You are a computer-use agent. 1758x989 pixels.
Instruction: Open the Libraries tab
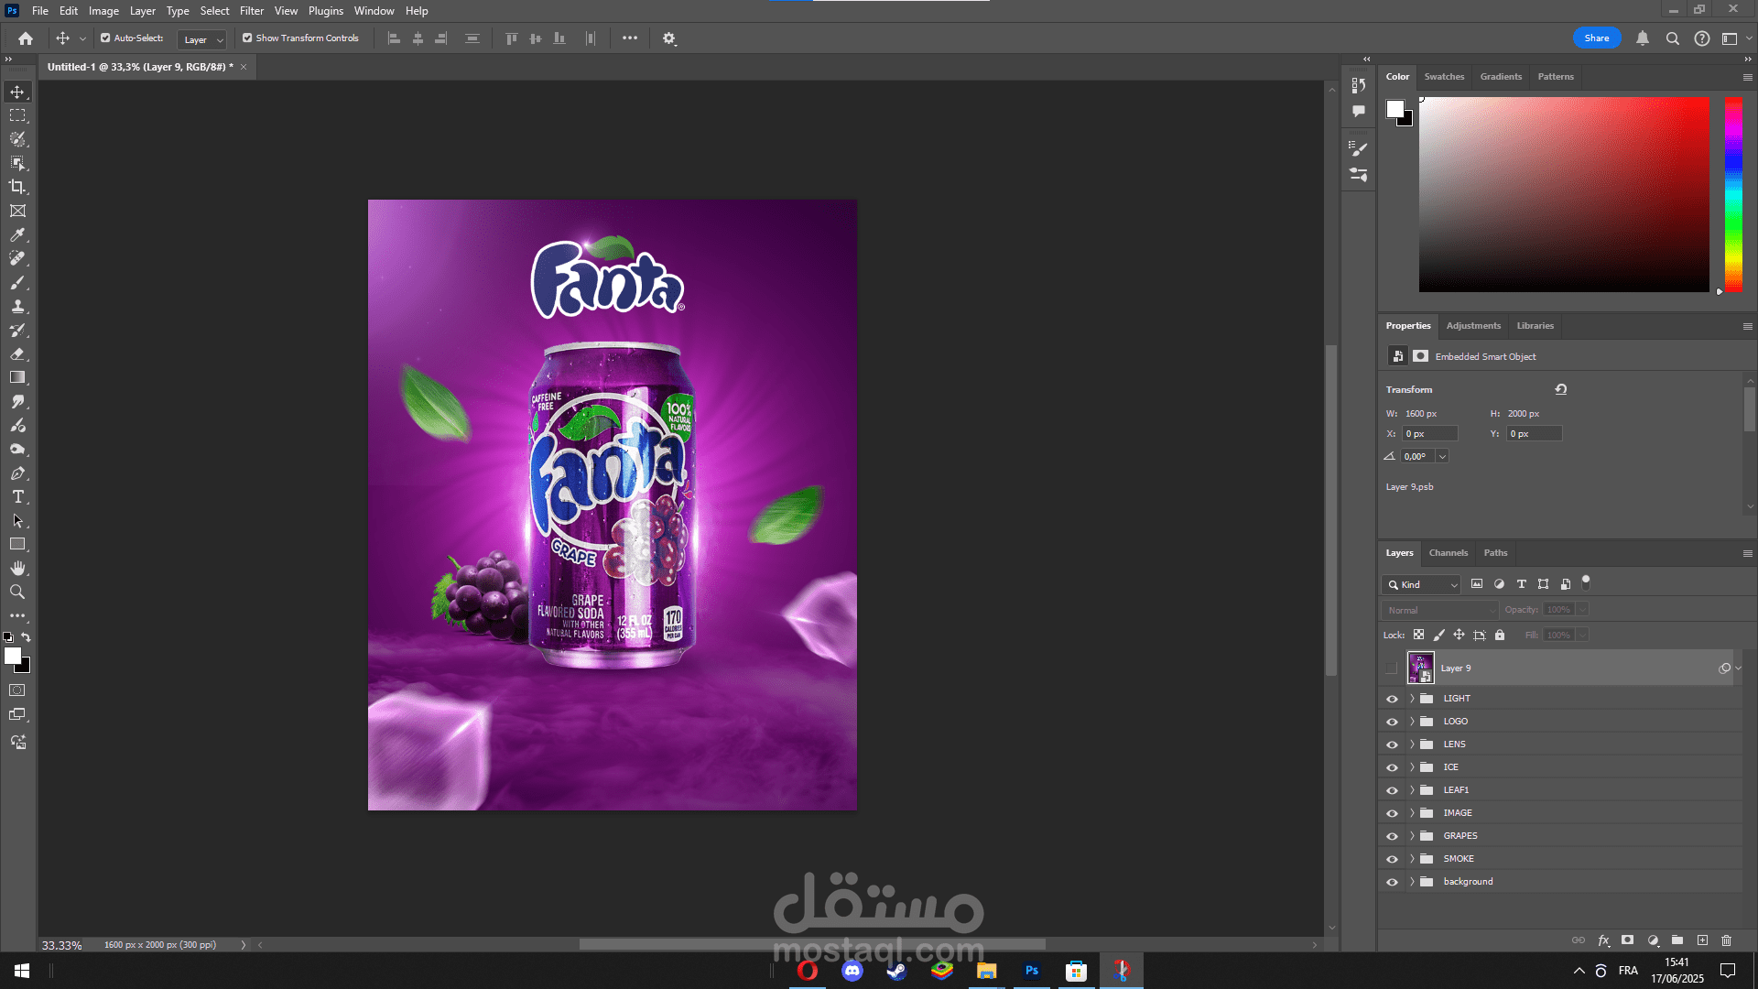click(x=1535, y=326)
